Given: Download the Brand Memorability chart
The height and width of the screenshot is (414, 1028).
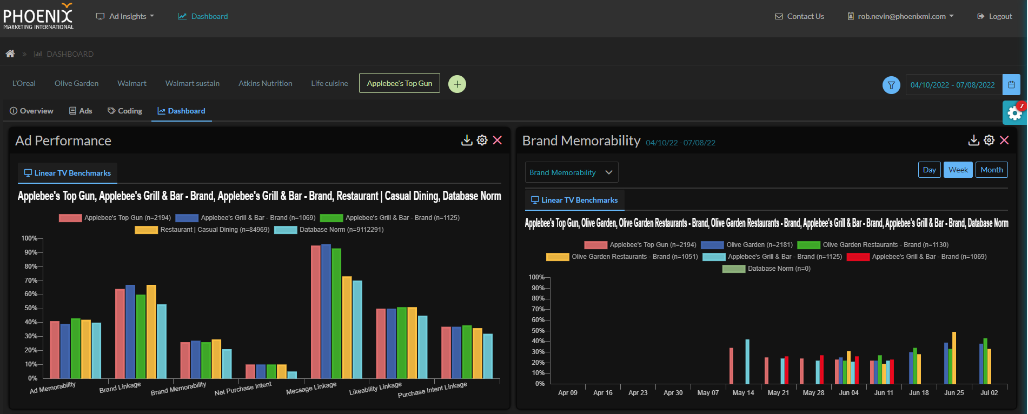Looking at the screenshot, I should pos(974,141).
